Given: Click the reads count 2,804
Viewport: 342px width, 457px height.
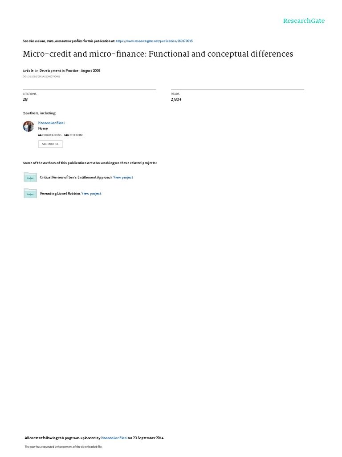Looking at the screenshot, I should [176, 100].
